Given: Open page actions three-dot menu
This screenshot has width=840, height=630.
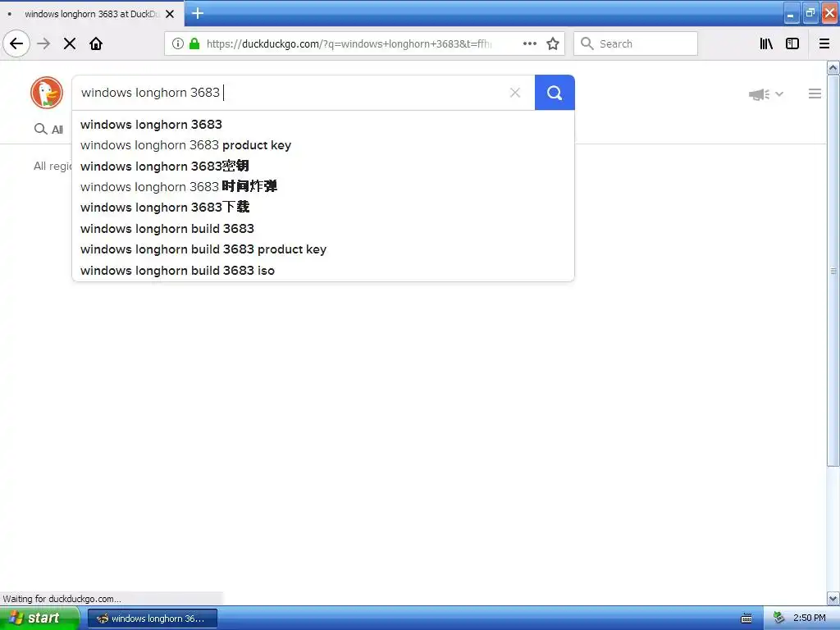Looking at the screenshot, I should click(529, 44).
